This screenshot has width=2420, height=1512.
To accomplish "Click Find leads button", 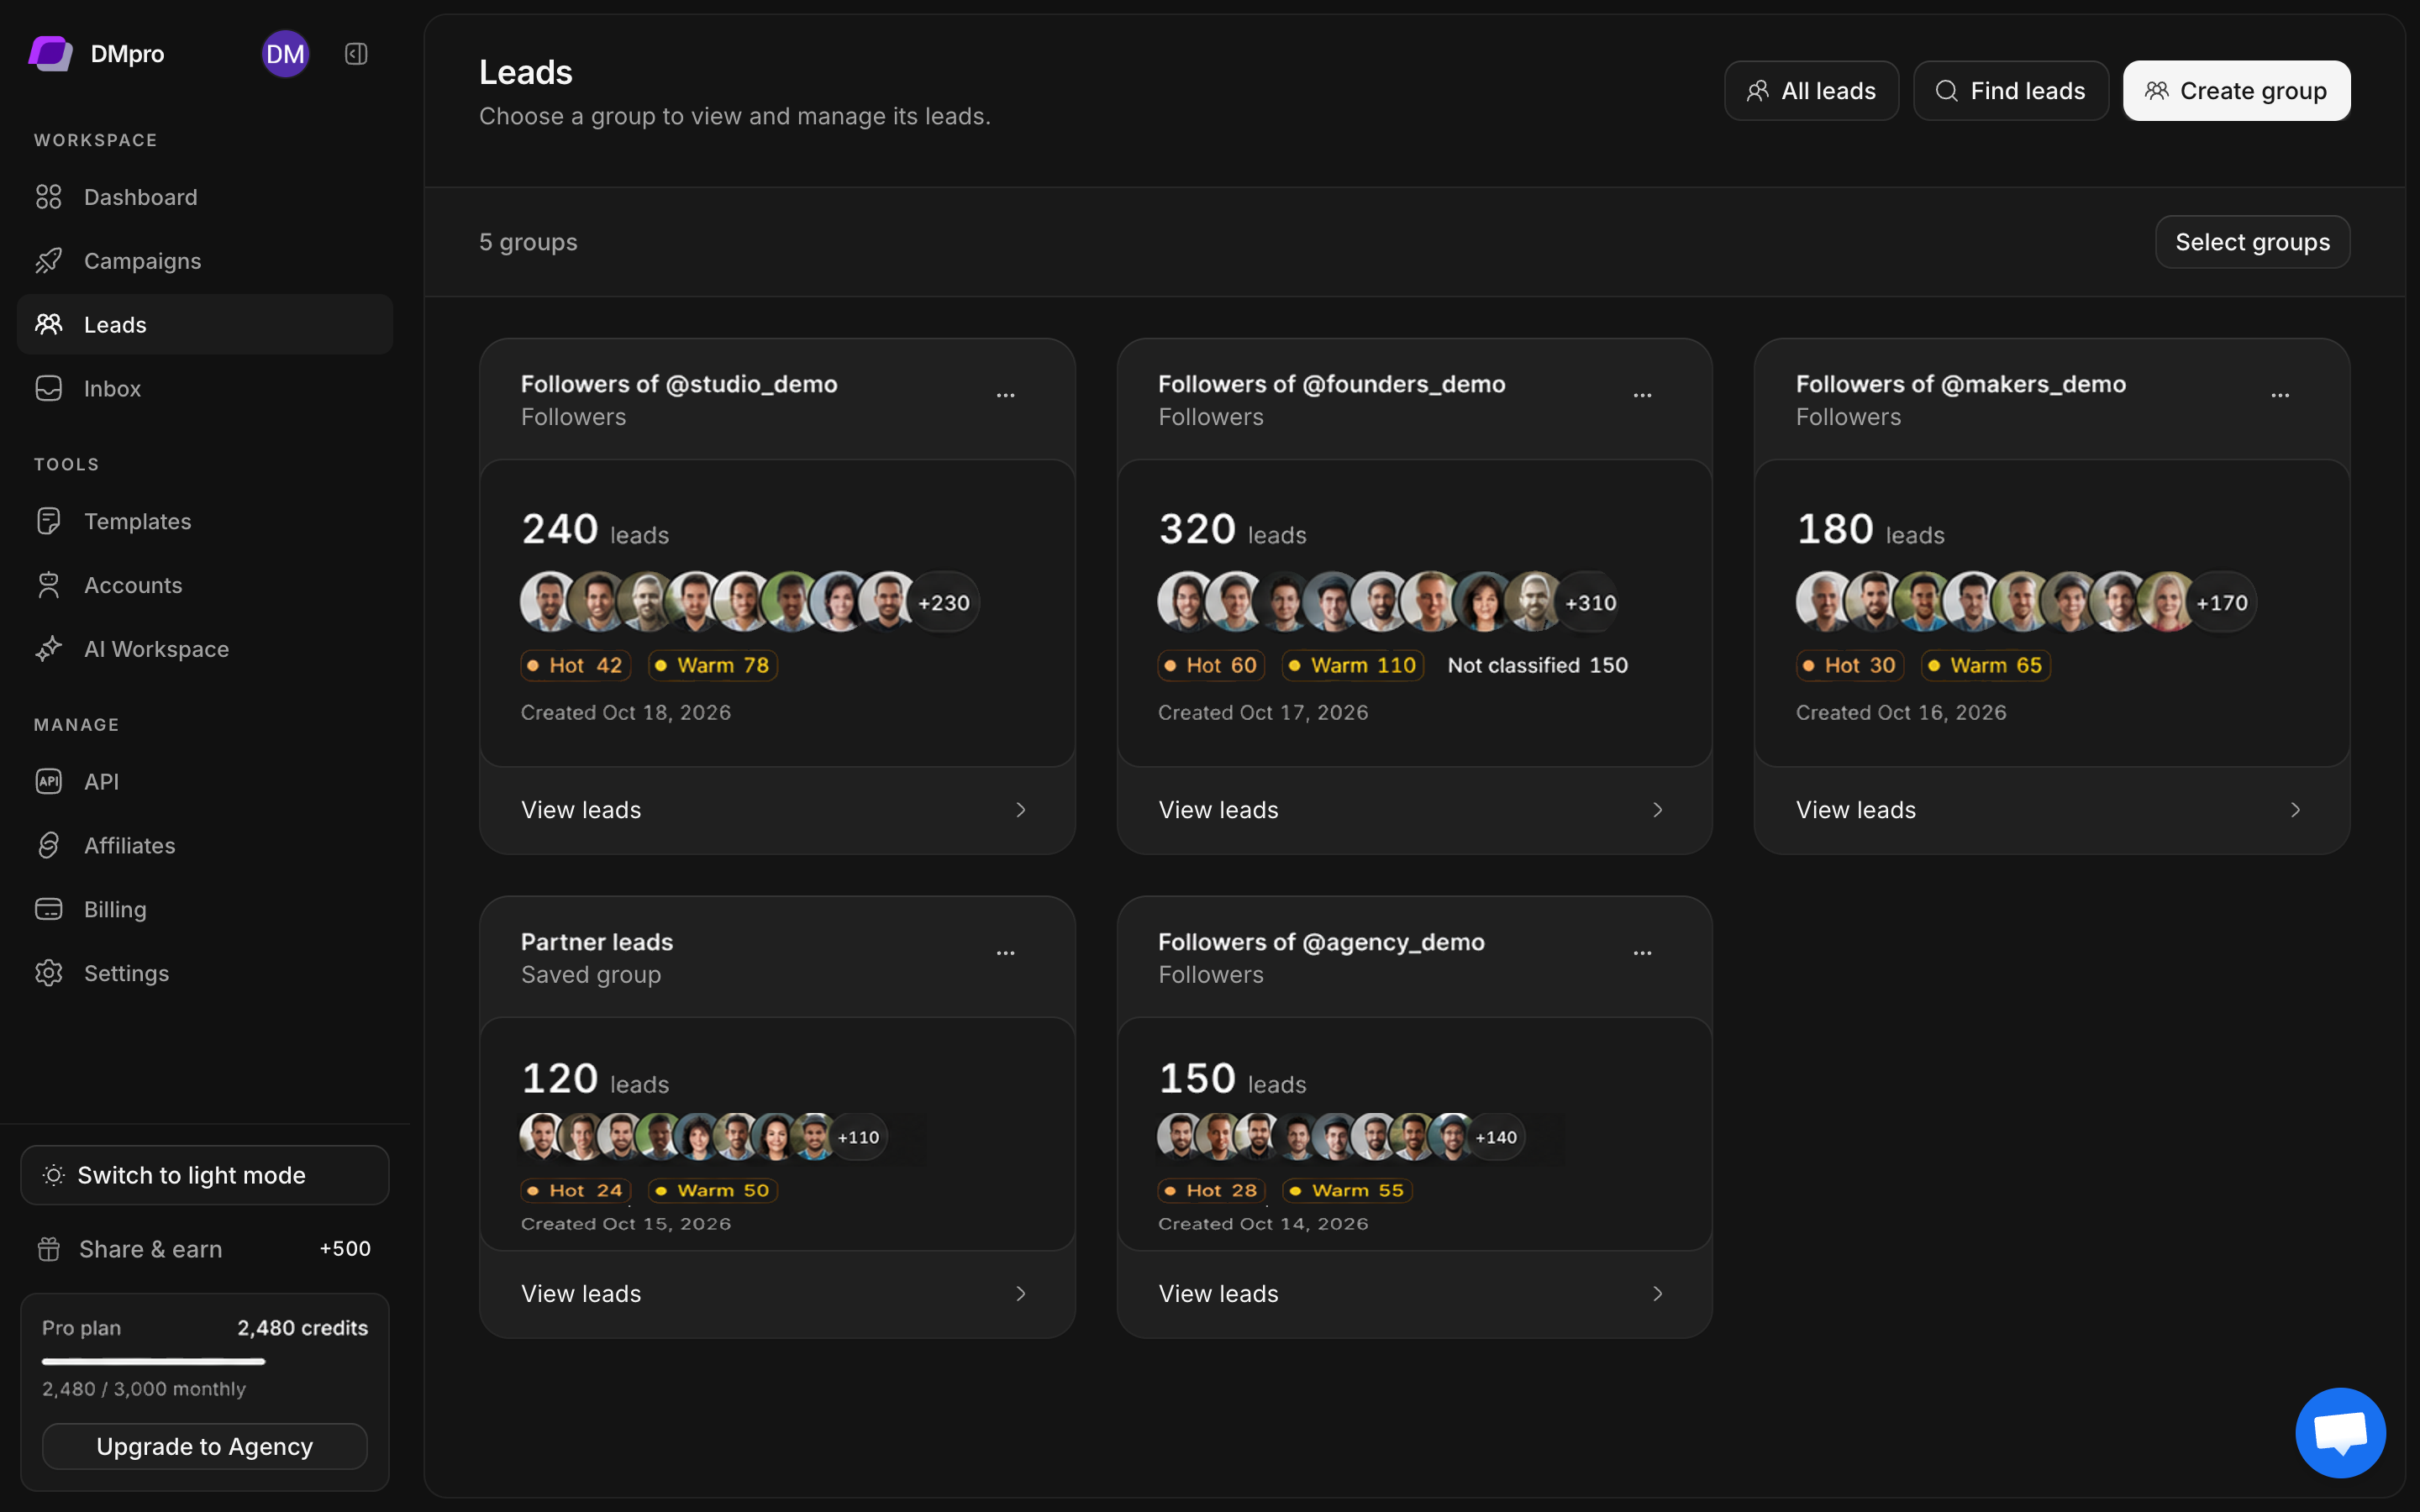I will [2010, 91].
